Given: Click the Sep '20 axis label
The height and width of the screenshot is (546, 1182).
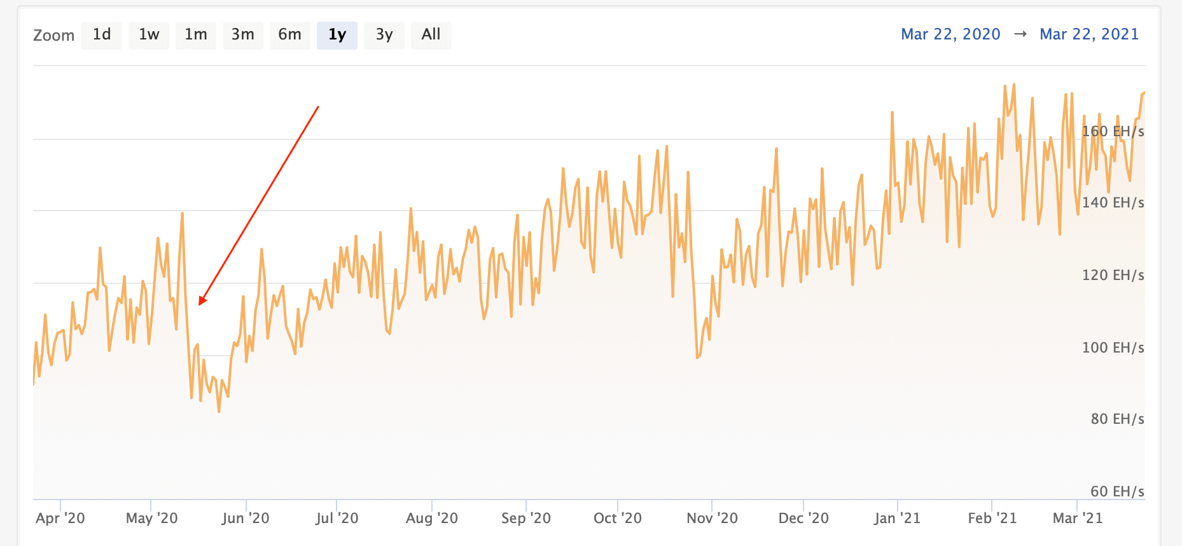Looking at the screenshot, I should tap(526, 518).
